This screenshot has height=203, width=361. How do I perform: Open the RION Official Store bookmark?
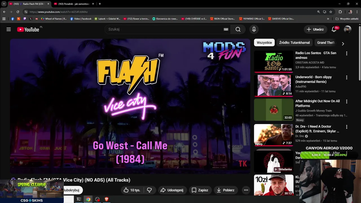[223, 19]
